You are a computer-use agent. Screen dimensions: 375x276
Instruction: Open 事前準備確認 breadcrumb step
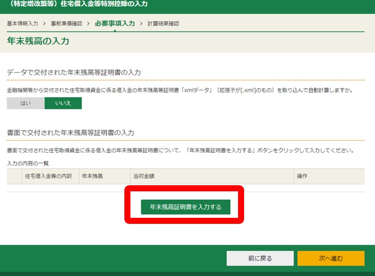(67, 23)
